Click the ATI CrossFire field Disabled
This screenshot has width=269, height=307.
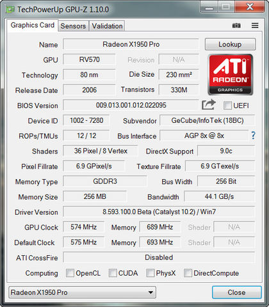pos(159,257)
